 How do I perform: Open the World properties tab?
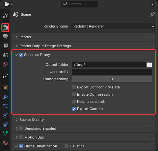point(5,64)
